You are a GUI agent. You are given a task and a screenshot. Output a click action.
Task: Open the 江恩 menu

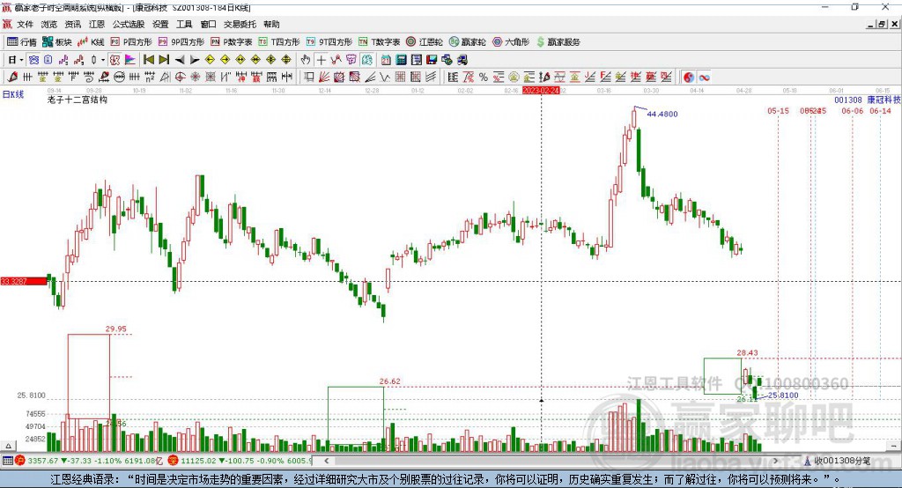pyautogui.click(x=97, y=24)
